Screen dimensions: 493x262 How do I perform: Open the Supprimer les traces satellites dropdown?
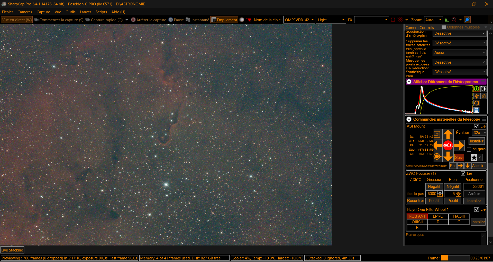coord(459,43)
